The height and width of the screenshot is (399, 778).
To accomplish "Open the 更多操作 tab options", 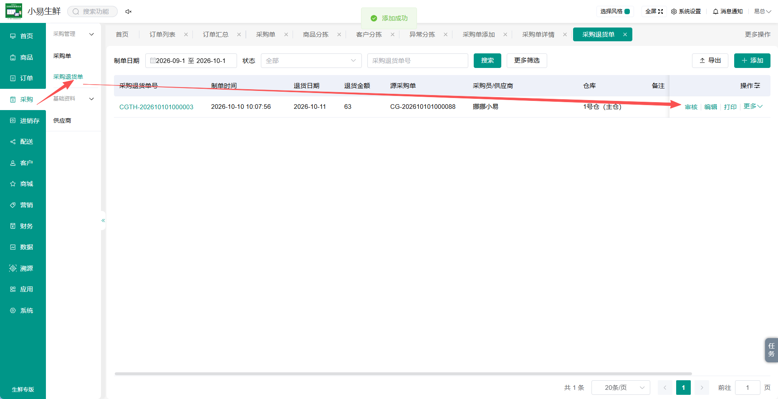I will click(758, 35).
